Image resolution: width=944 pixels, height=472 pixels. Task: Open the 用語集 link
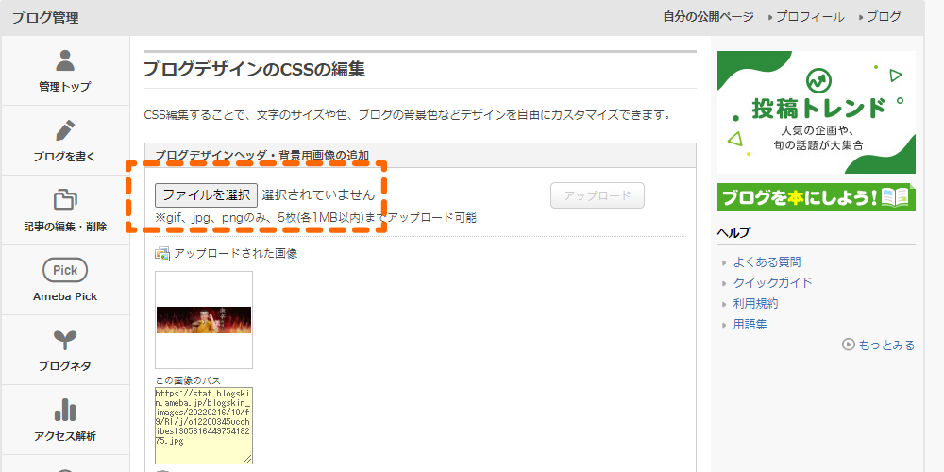(x=750, y=325)
